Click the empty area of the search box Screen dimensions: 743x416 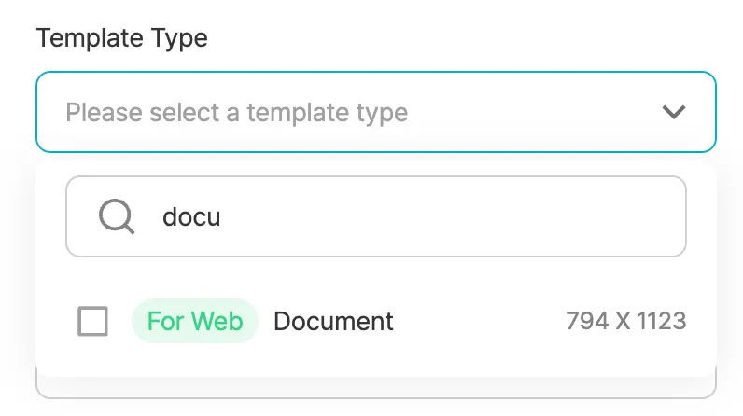point(467,217)
